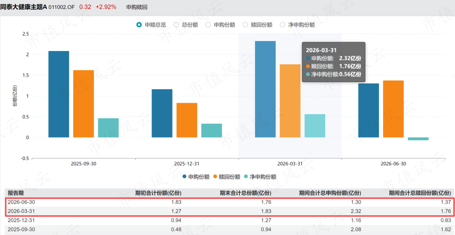The height and width of the screenshot is (235, 455).
Task: Click the +2.92% change value
Action: point(106,7)
